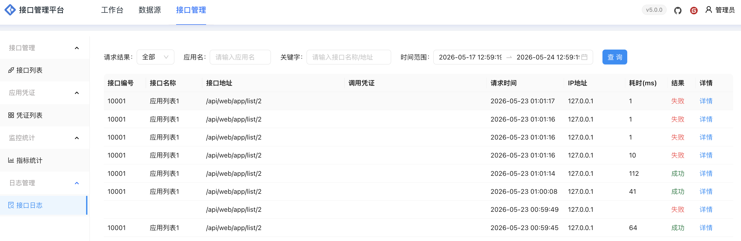This screenshot has width=741, height=241.
Task: Open the 请求结果 全部 dropdown
Action: coord(155,57)
